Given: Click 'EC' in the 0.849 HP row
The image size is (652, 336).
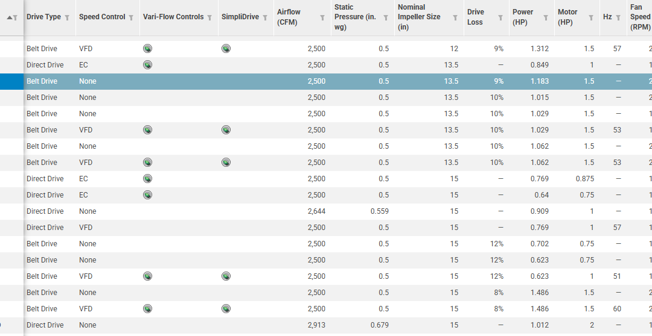Looking at the screenshot, I should 83,64.
